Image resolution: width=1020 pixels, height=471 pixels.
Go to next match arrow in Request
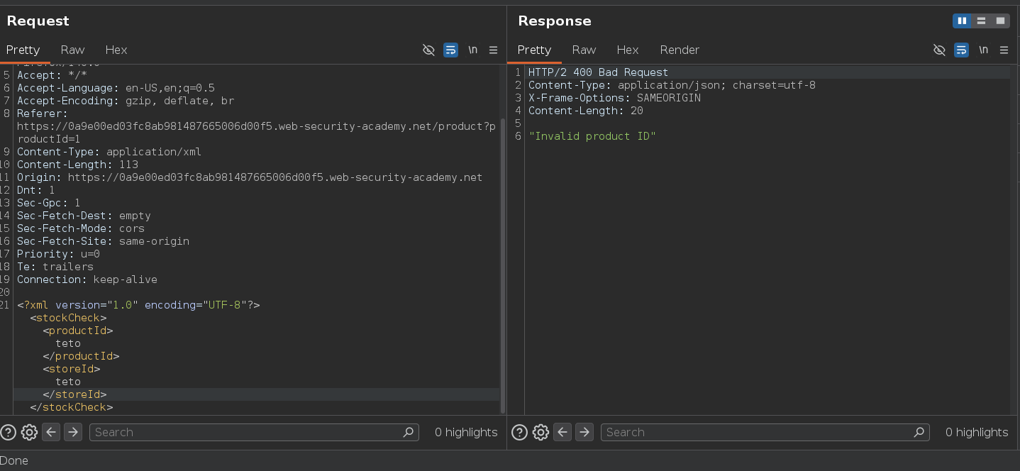click(x=73, y=432)
